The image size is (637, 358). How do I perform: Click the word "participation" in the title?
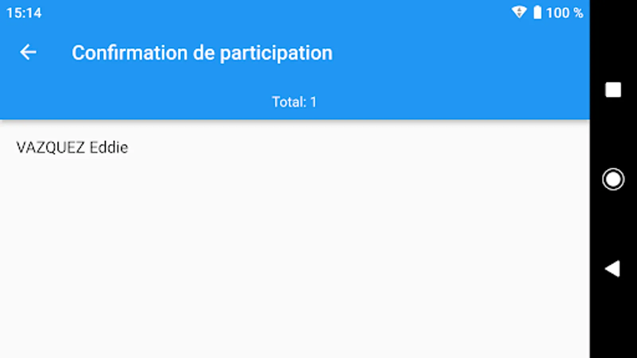point(276,54)
